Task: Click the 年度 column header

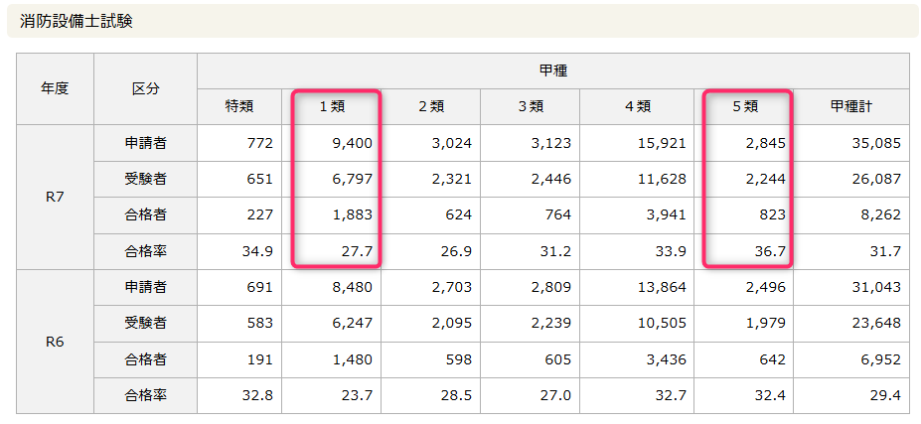Action: (x=56, y=88)
